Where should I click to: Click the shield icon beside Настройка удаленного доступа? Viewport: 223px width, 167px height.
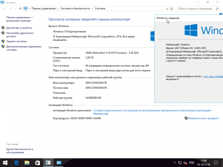click(x=3, y=33)
